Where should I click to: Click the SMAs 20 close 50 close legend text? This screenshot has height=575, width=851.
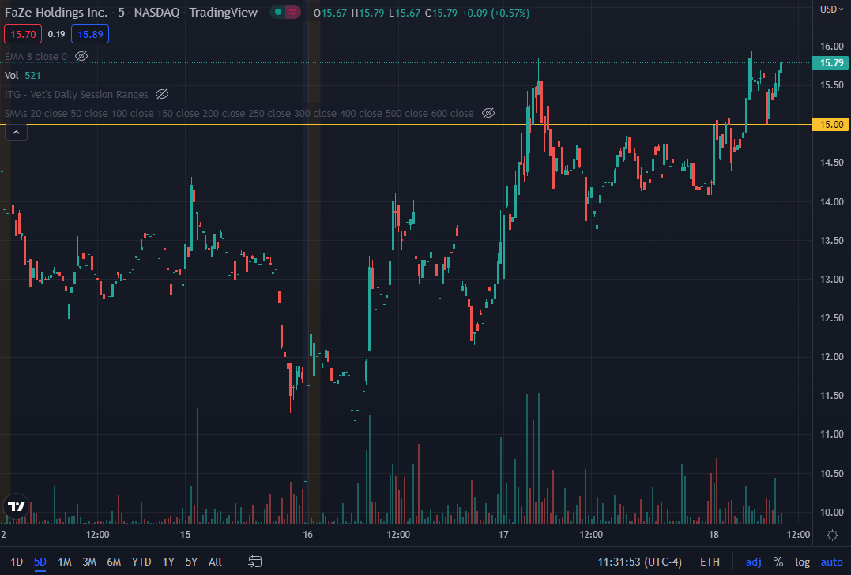pyautogui.click(x=239, y=114)
